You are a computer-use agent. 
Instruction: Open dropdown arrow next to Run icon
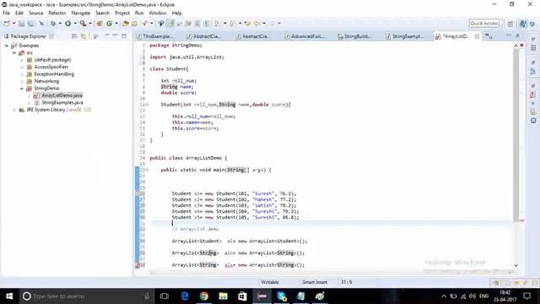75,24
